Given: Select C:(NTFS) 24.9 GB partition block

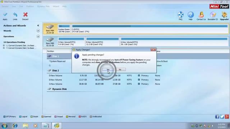Looking at the screenshot, I should [x=149, y=29].
